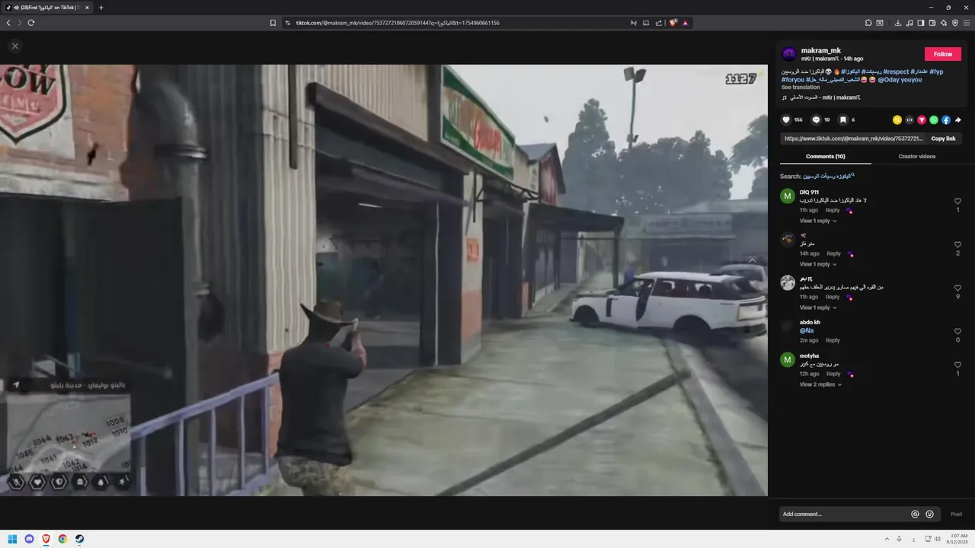The width and height of the screenshot is (975, 548).
Task: Click the music note sound link
Action: click(x=821, y=97)
